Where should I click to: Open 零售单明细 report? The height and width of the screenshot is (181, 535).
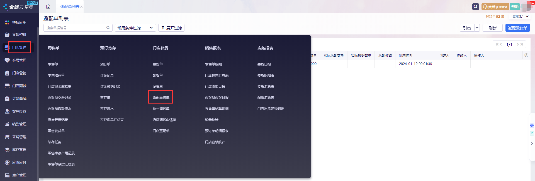pyautogui.click(x=213, y=64)
